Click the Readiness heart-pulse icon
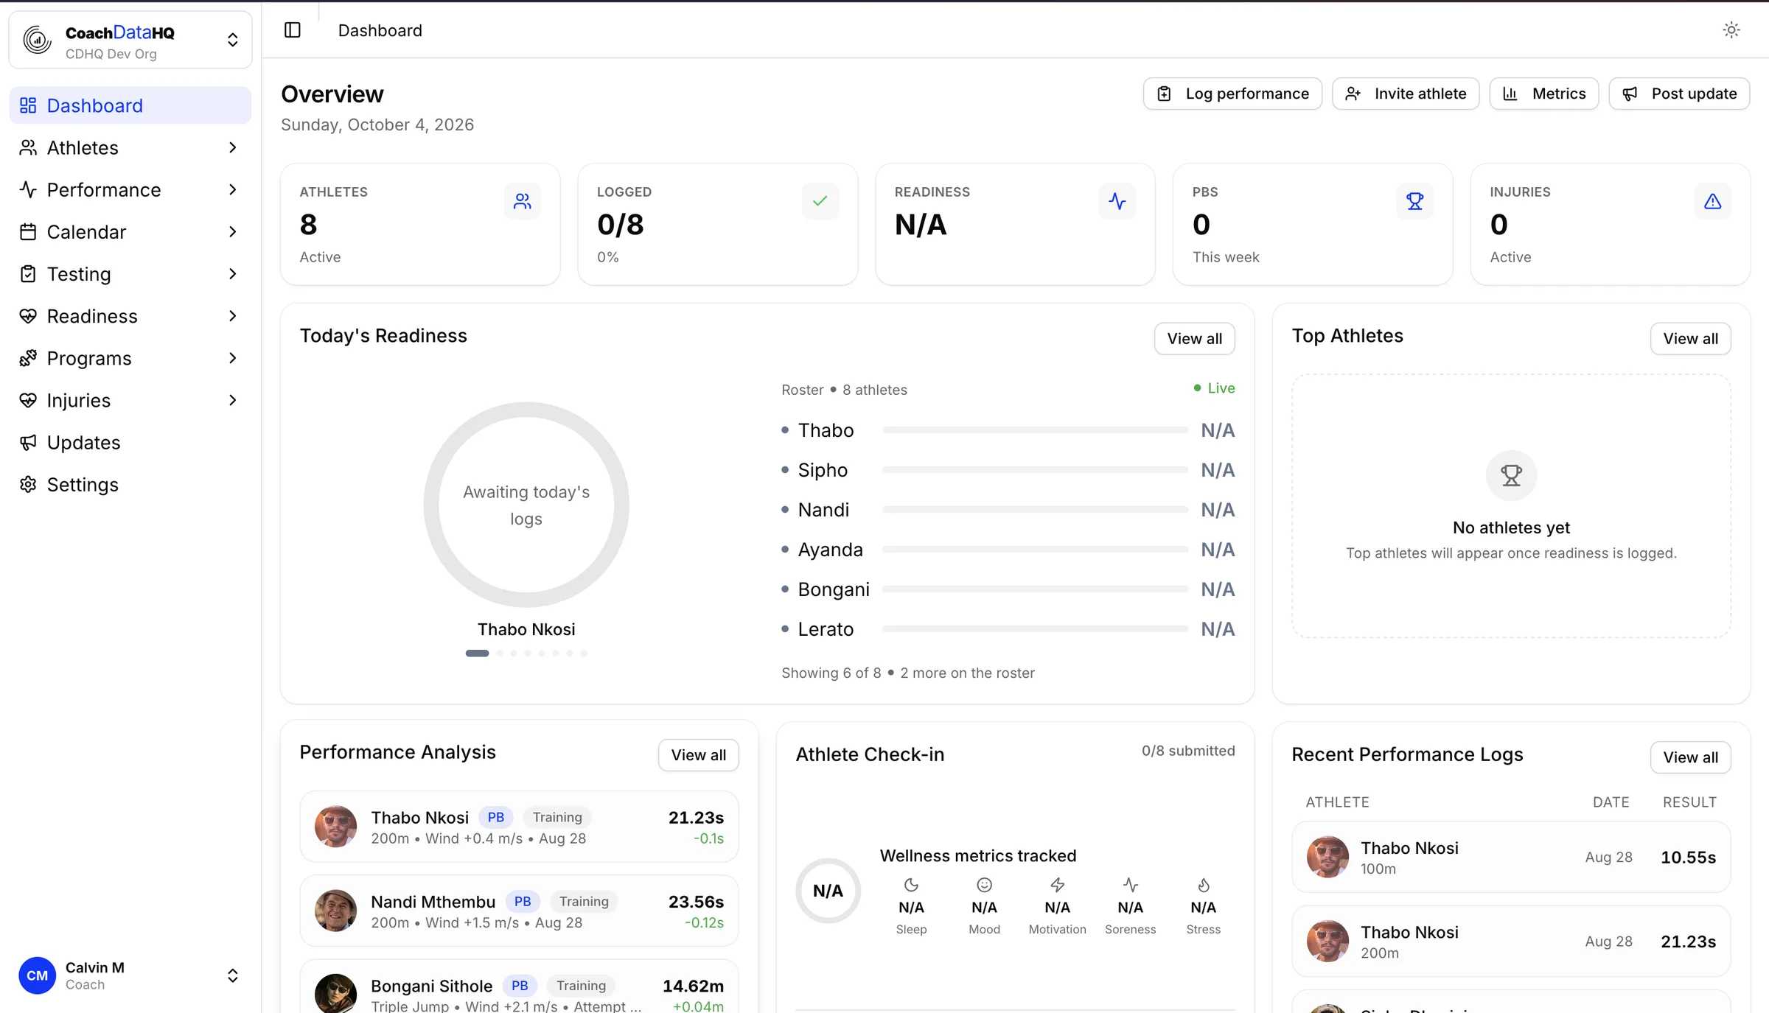Image resolution: width=1769 pixels, height=1013 pixels. 28,315
